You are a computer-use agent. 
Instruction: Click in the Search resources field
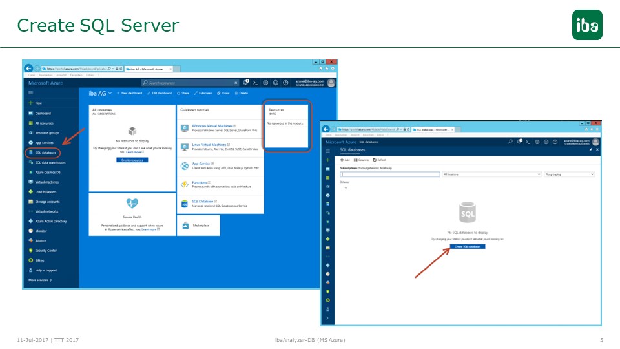190,83
